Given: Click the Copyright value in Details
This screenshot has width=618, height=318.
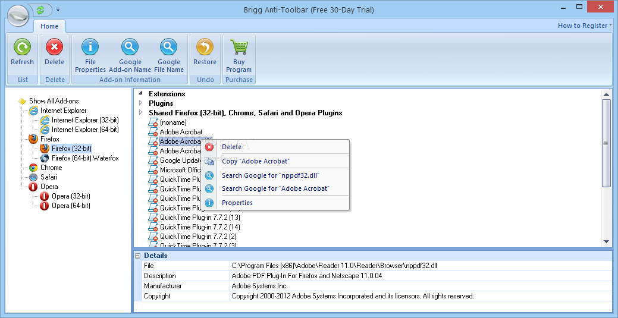Looking at the screenshot, I should pos(353,296).
